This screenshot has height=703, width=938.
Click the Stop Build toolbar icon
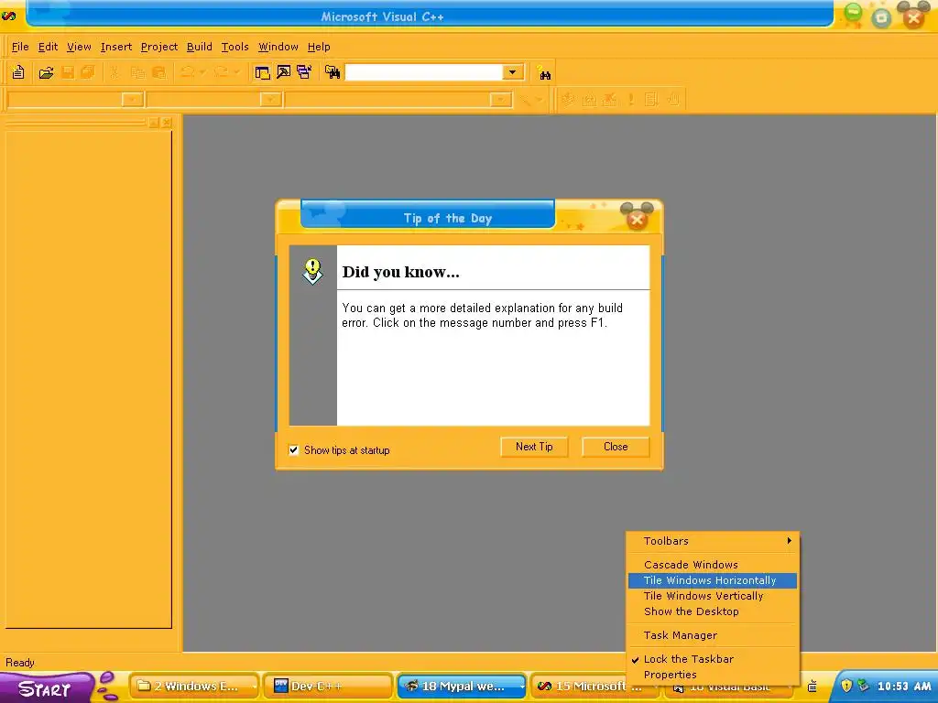(x=609, y=99)
